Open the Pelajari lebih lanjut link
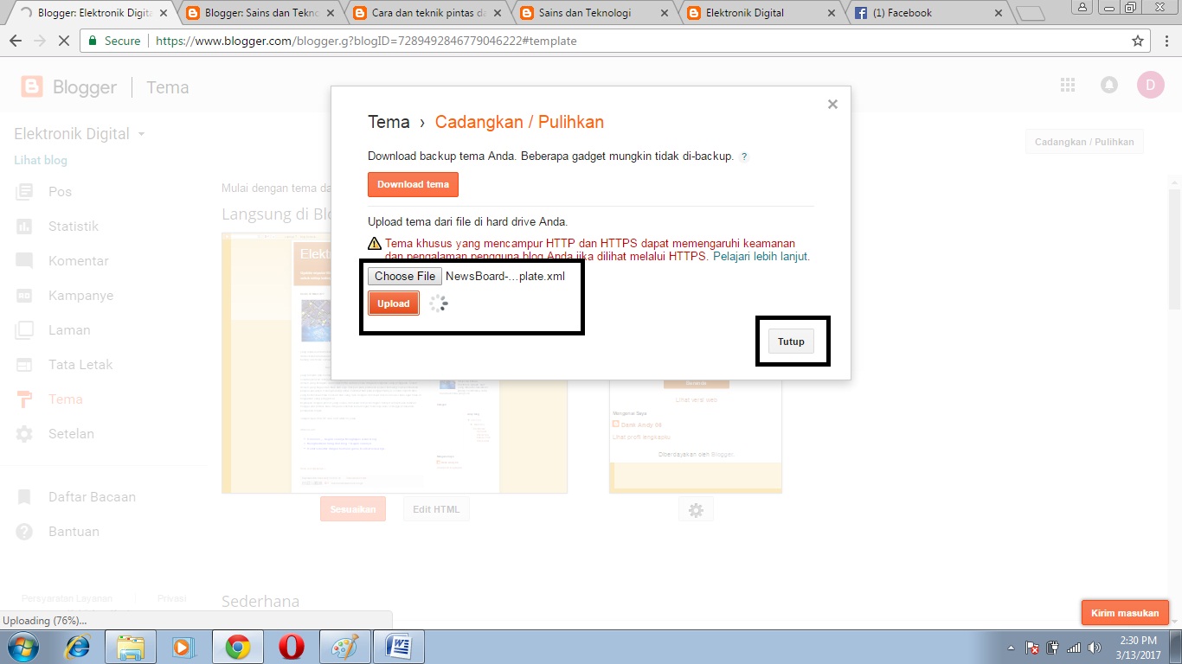 click(x=760, y=257)
